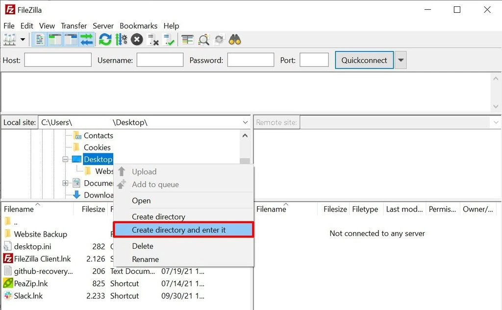Open the Site Manager

coord(10,39)
